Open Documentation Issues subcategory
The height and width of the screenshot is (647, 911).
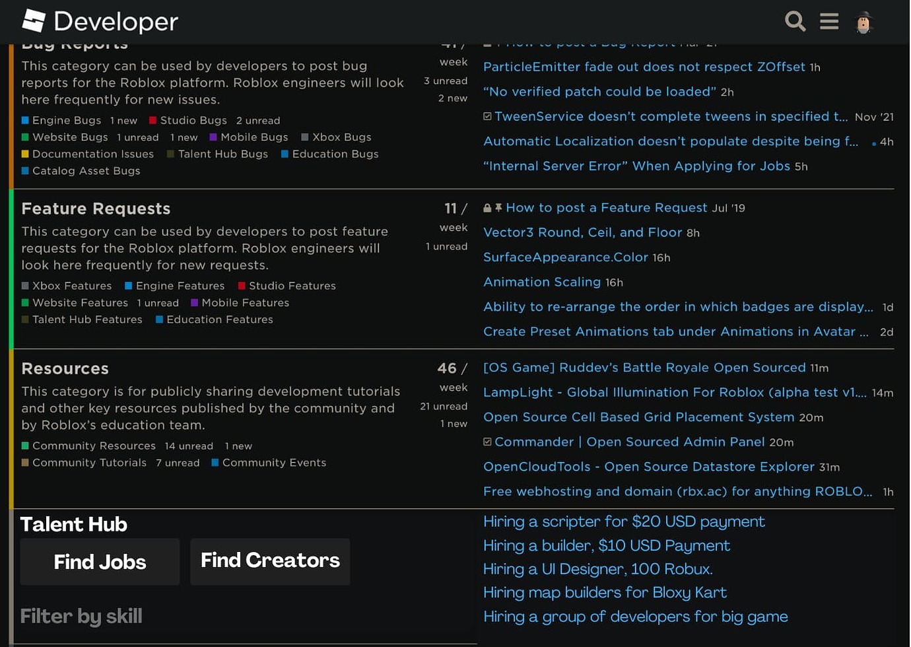[88, 154]
